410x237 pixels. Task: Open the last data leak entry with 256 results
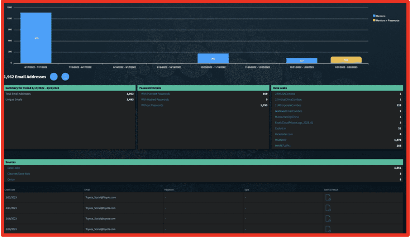[283, 146]
